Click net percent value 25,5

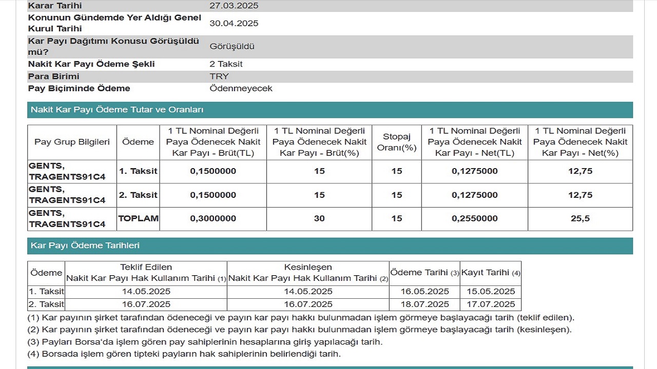point(580,218)
